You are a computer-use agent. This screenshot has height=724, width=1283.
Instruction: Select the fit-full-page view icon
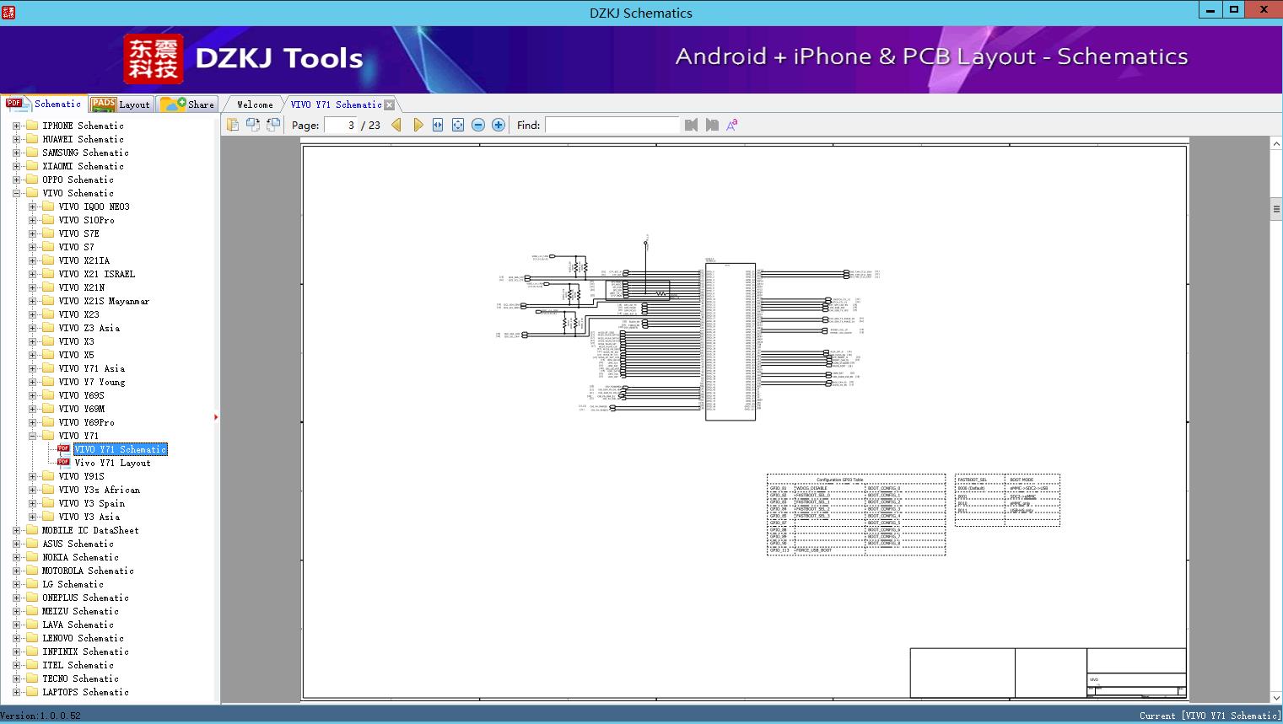pos(457,125)
